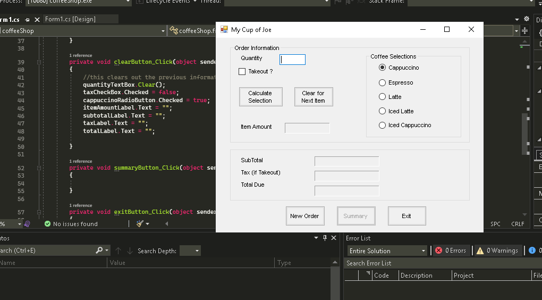This screenshot has height=300, width=542.
Task: Click the Autos search box
Action: (47, 250)
